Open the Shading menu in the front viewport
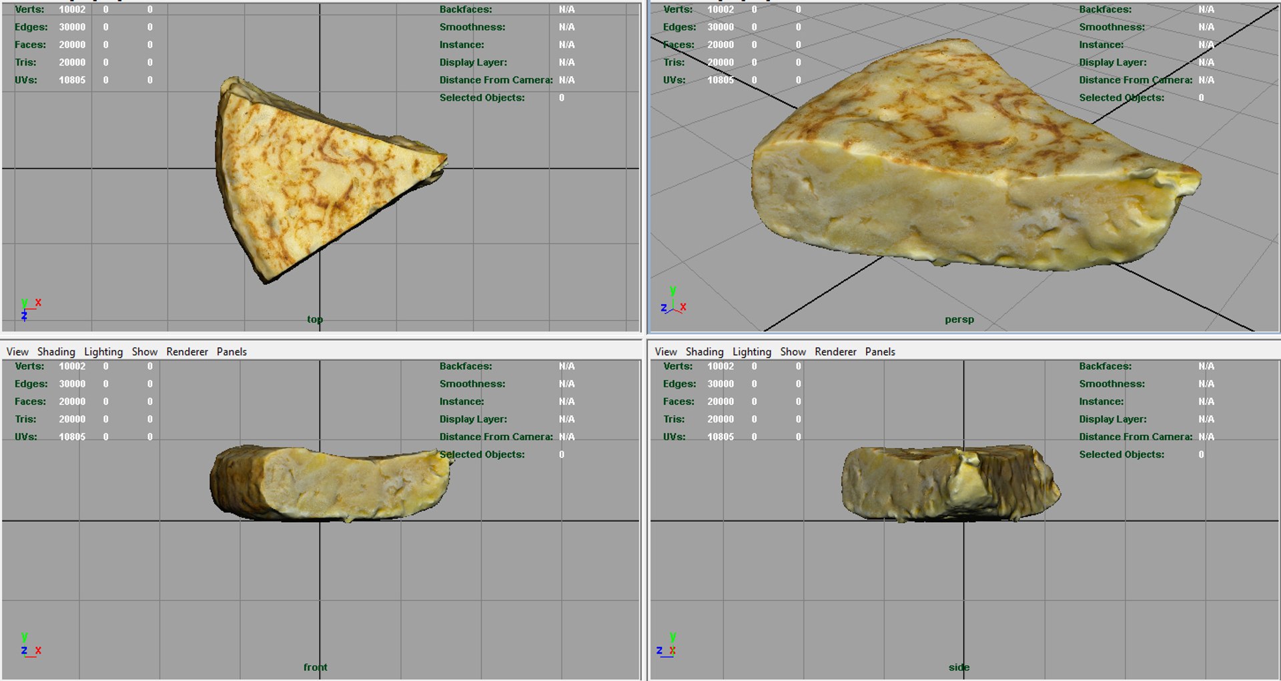1281x681 pixels. 56,352
